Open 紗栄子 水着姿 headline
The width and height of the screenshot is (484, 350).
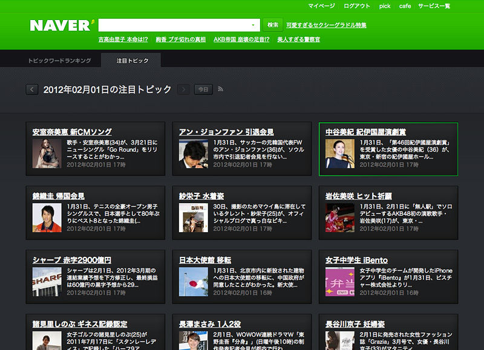201,196
